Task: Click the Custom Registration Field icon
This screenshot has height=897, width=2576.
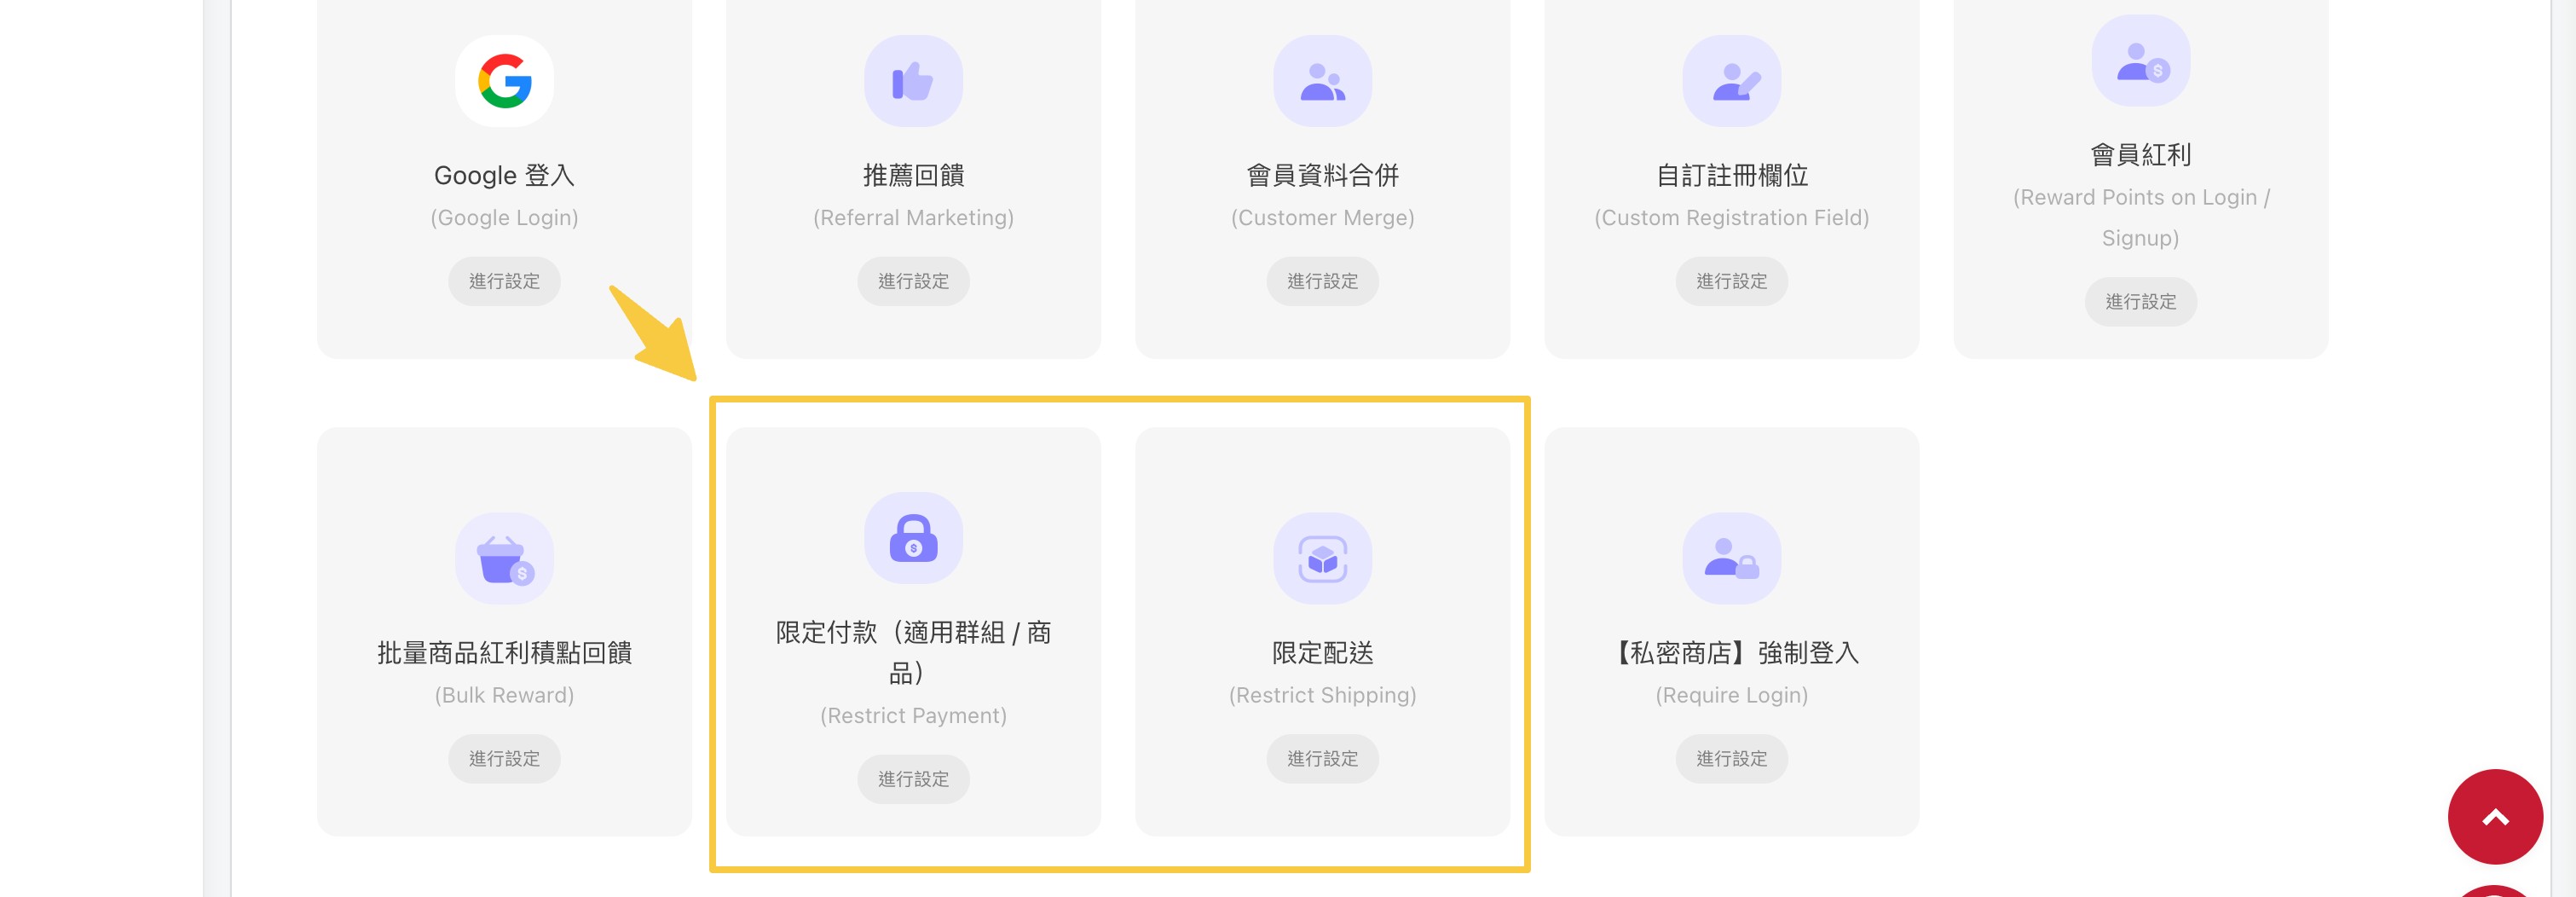Action: [x=1731, y=81]
